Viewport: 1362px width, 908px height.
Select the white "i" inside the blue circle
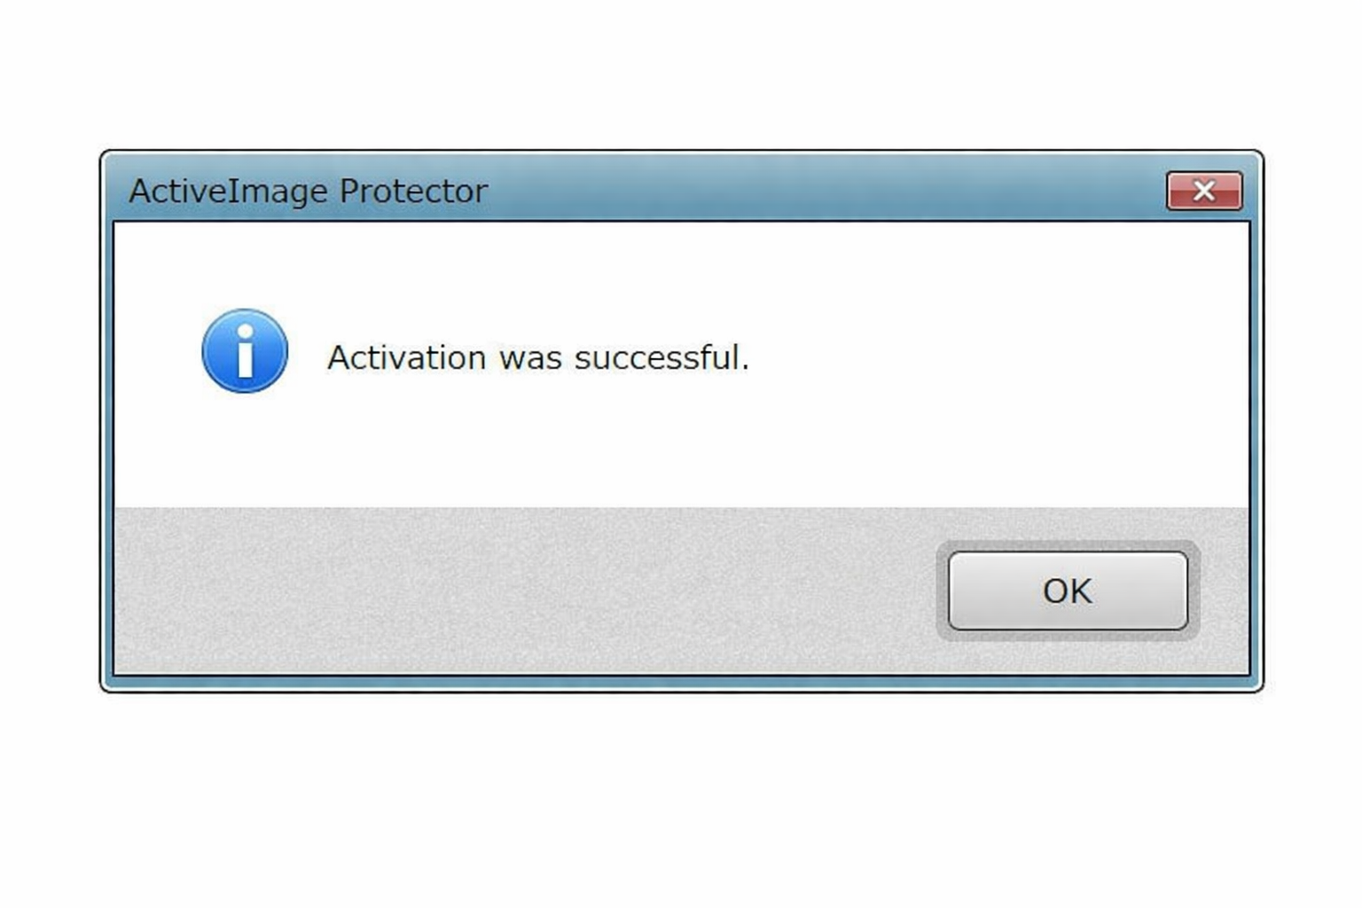point(246,351)
